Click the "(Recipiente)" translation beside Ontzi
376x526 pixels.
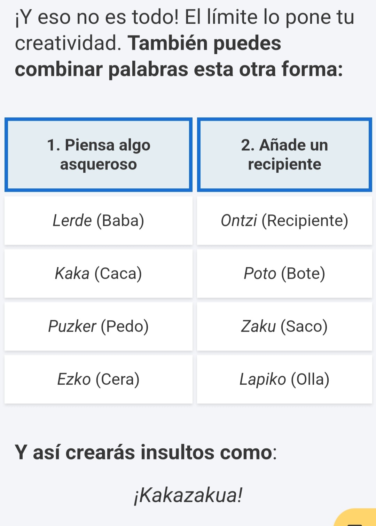[305, 221]
